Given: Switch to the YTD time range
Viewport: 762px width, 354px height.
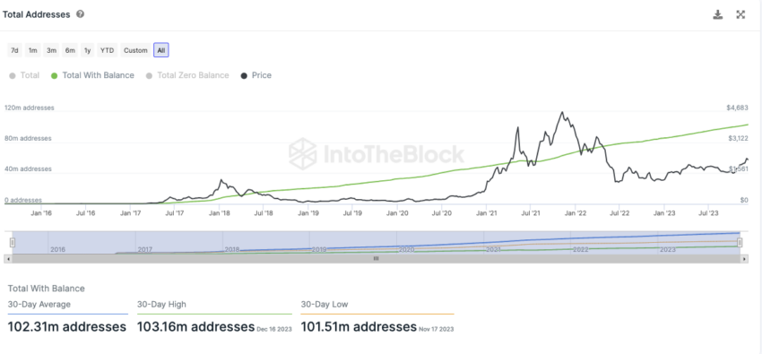Looking at the screenshot, I should click(x=107, y=50).
